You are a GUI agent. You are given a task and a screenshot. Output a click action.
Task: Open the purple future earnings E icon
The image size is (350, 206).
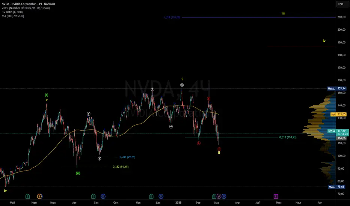[x=276, y=196]
